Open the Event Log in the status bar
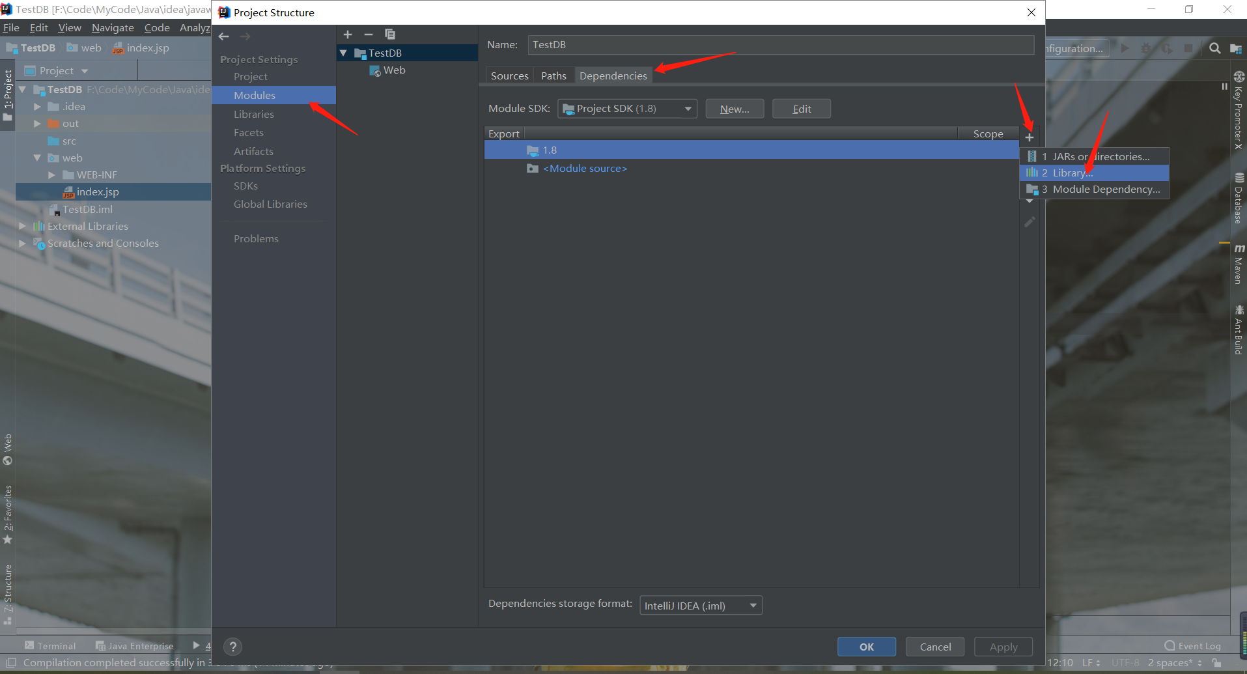 [x=1193, y=646]
